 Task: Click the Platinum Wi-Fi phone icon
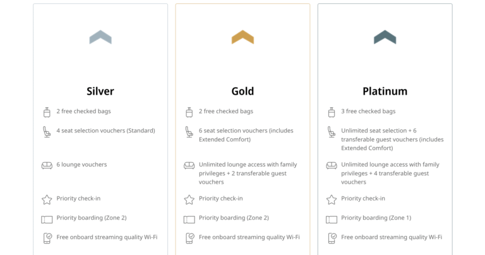pyautogui.click(x=332, y=238)
